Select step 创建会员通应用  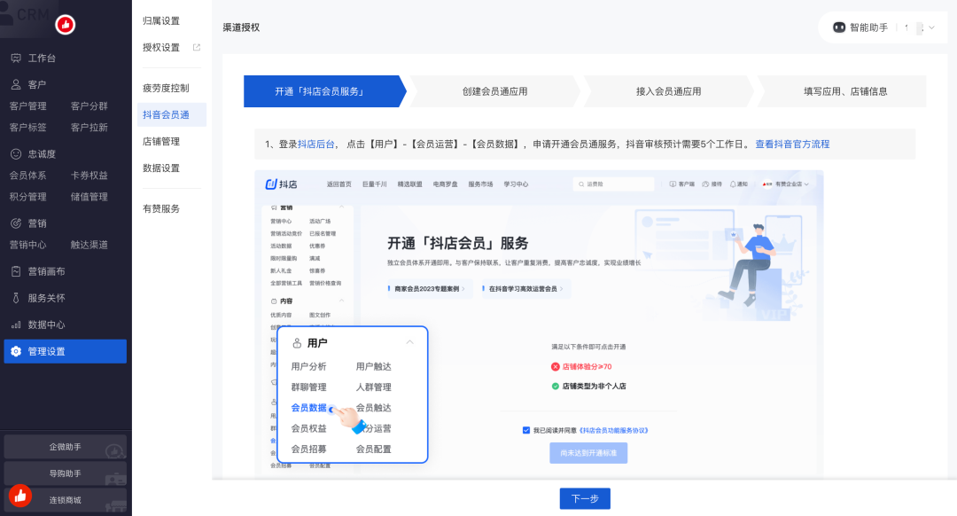coord(494,91)
